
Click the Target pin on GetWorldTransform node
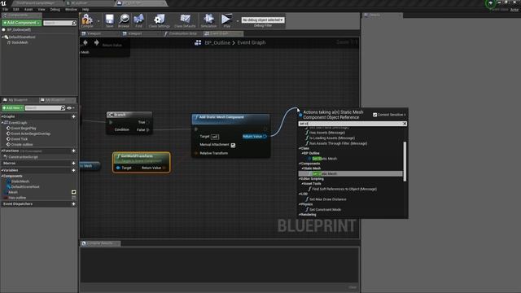[118, 168]
